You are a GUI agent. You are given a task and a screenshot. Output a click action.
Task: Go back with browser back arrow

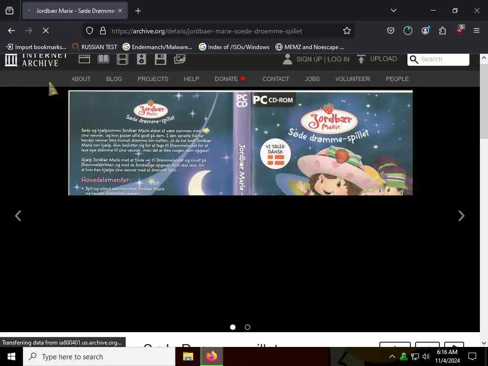(x=11, y=30)
